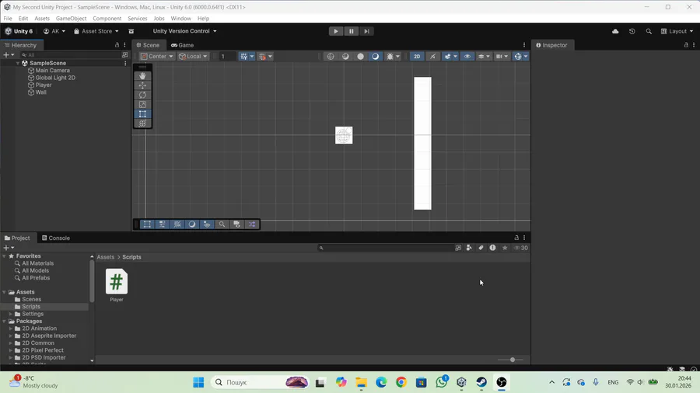The height and width of the screenshot is (393, 700).
Task: Open Undo History icon
Action: 632,31
